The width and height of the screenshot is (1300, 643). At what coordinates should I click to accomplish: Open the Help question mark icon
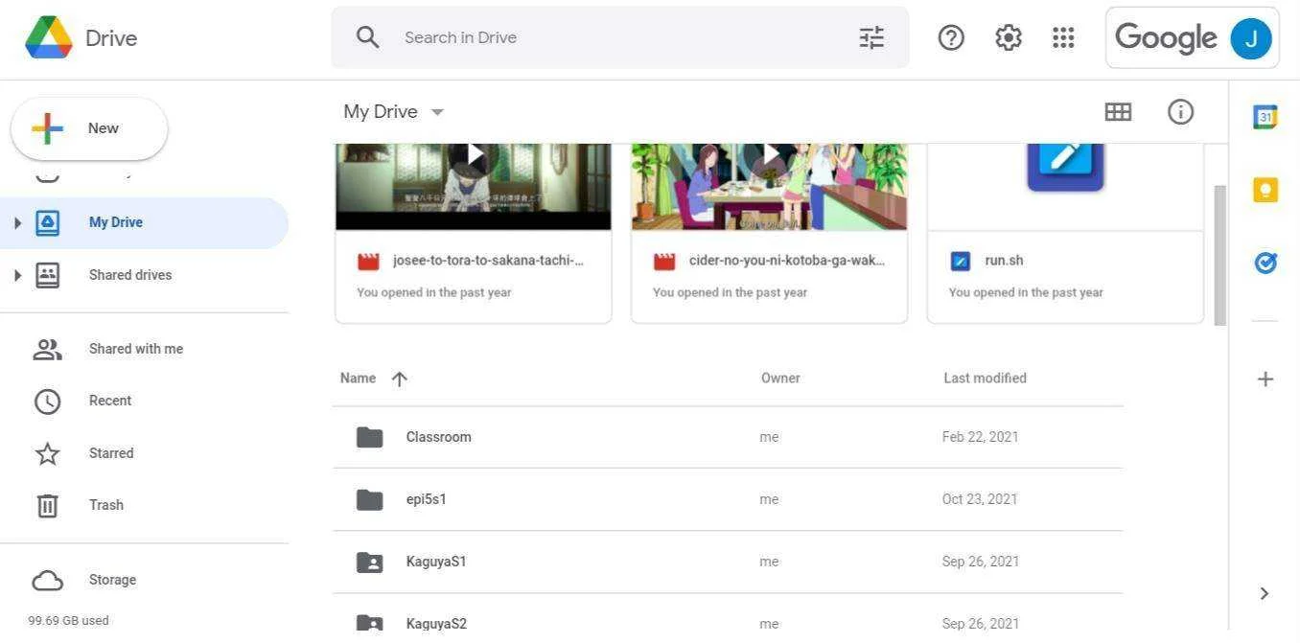tap(951, 37)
